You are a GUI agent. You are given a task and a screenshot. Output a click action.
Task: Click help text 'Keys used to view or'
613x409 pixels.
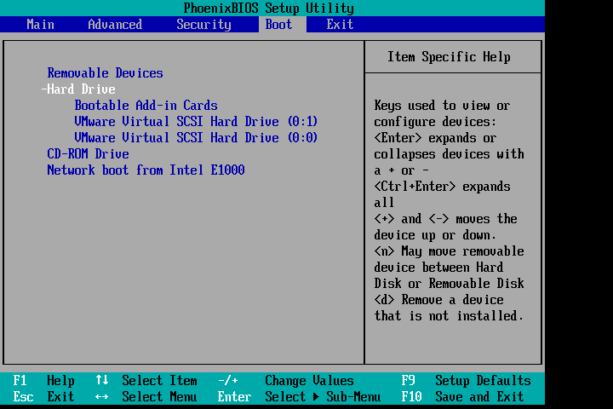tap(442, 106)
